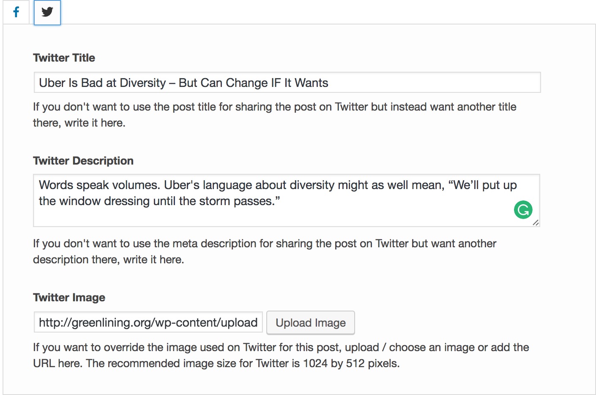Click the description textarea resize handle
The height and width of the screenshot is (395, 596).
[536, 222]
